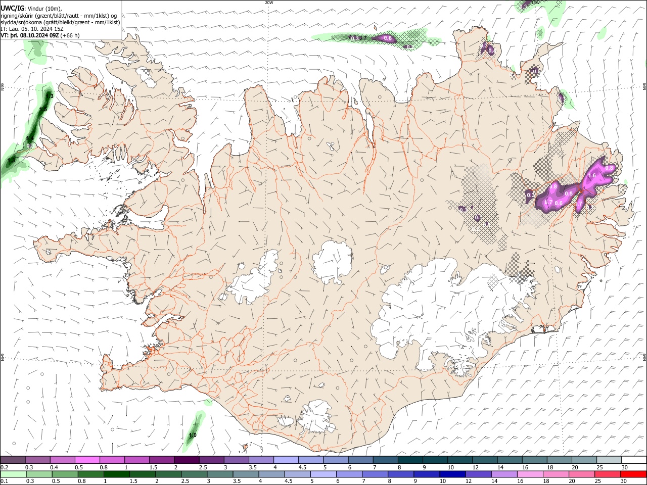Click the lilac 14 mm rain swatch
This screenshot has width=647, height=485.
pyautogui.click(x=503, y=474)
